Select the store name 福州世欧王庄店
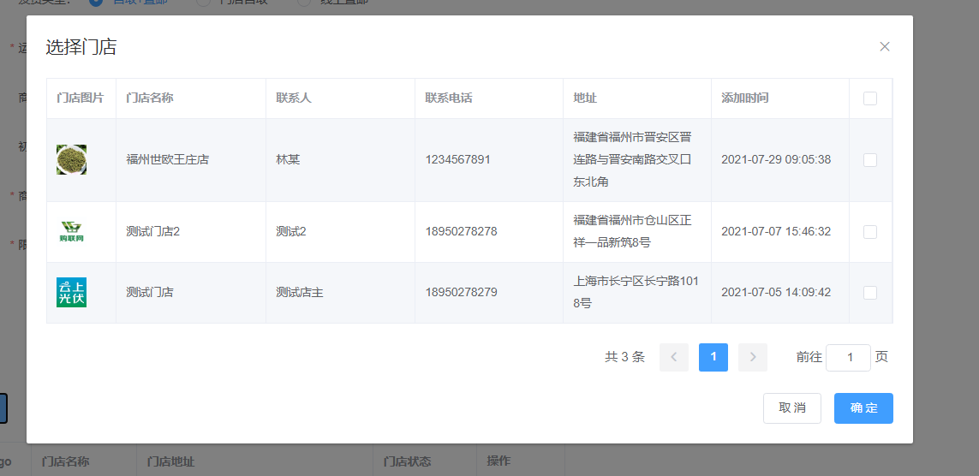Screen dimensions: 979x476 (x=167, y=160)
